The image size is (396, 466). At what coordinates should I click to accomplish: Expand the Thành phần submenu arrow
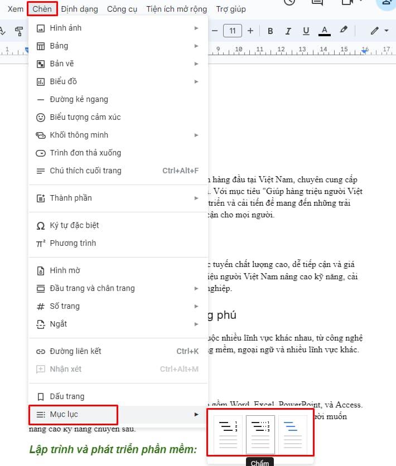[x=196, y=198]
